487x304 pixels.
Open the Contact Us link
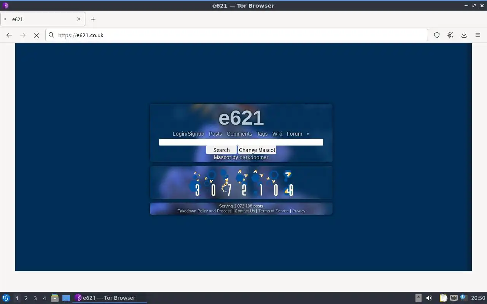pos(245,211)
